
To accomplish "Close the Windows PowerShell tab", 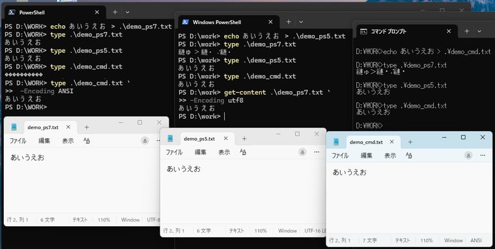I will click(270, 22).
